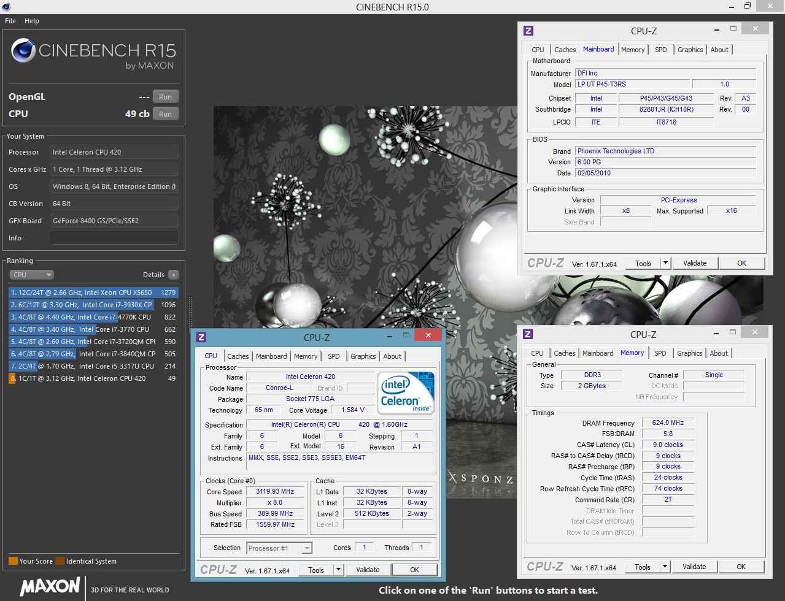The height and width of the screenshot is (601, 785).
Task: Select the Xeon CPU X5650 ranking row
Action: point(93,293)
